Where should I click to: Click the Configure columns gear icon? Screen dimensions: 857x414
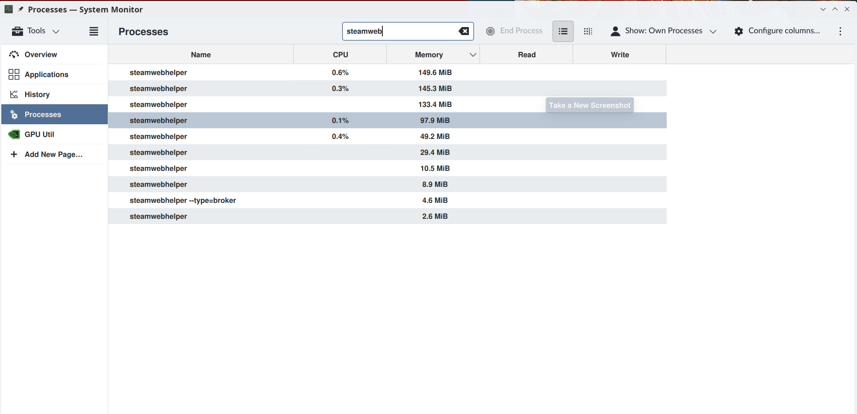click(x=739, y=31)
